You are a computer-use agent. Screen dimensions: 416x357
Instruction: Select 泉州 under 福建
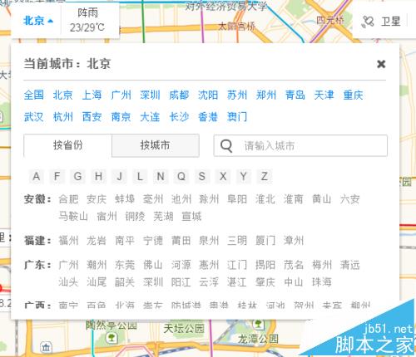(x=209, y=240)
